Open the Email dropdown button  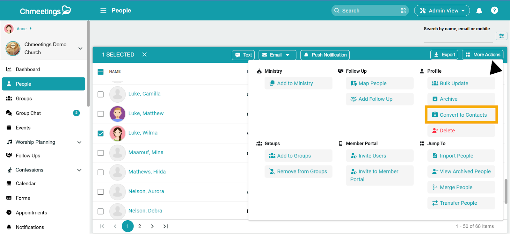coord(277,55)
